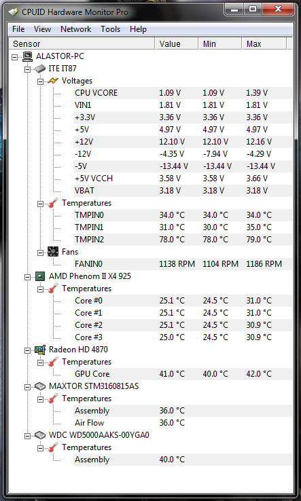Collapse the Fans tree branch
The image size is (301, 501).
(40, 253)
